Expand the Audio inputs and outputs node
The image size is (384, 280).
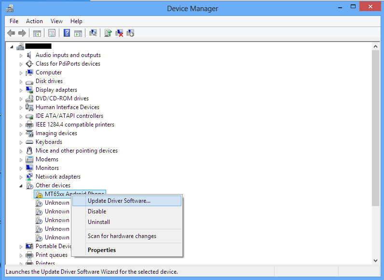pos(21,56)
